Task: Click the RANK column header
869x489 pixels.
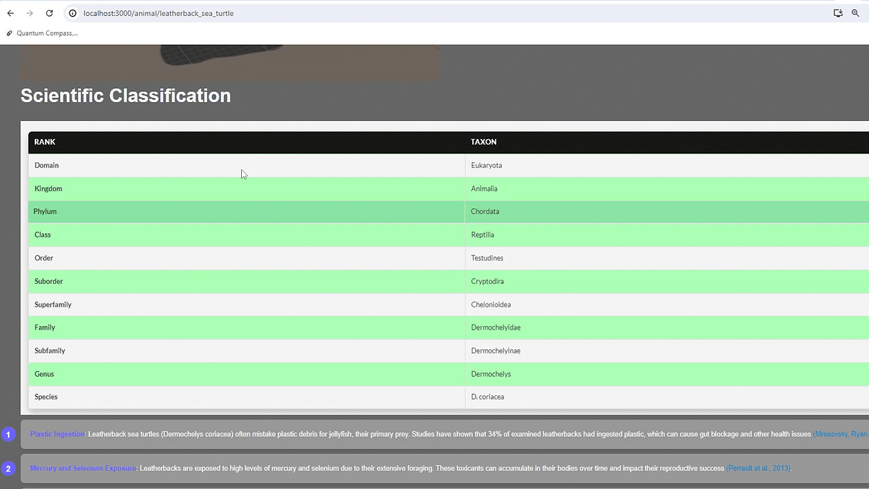Action: tap(44, 142)
